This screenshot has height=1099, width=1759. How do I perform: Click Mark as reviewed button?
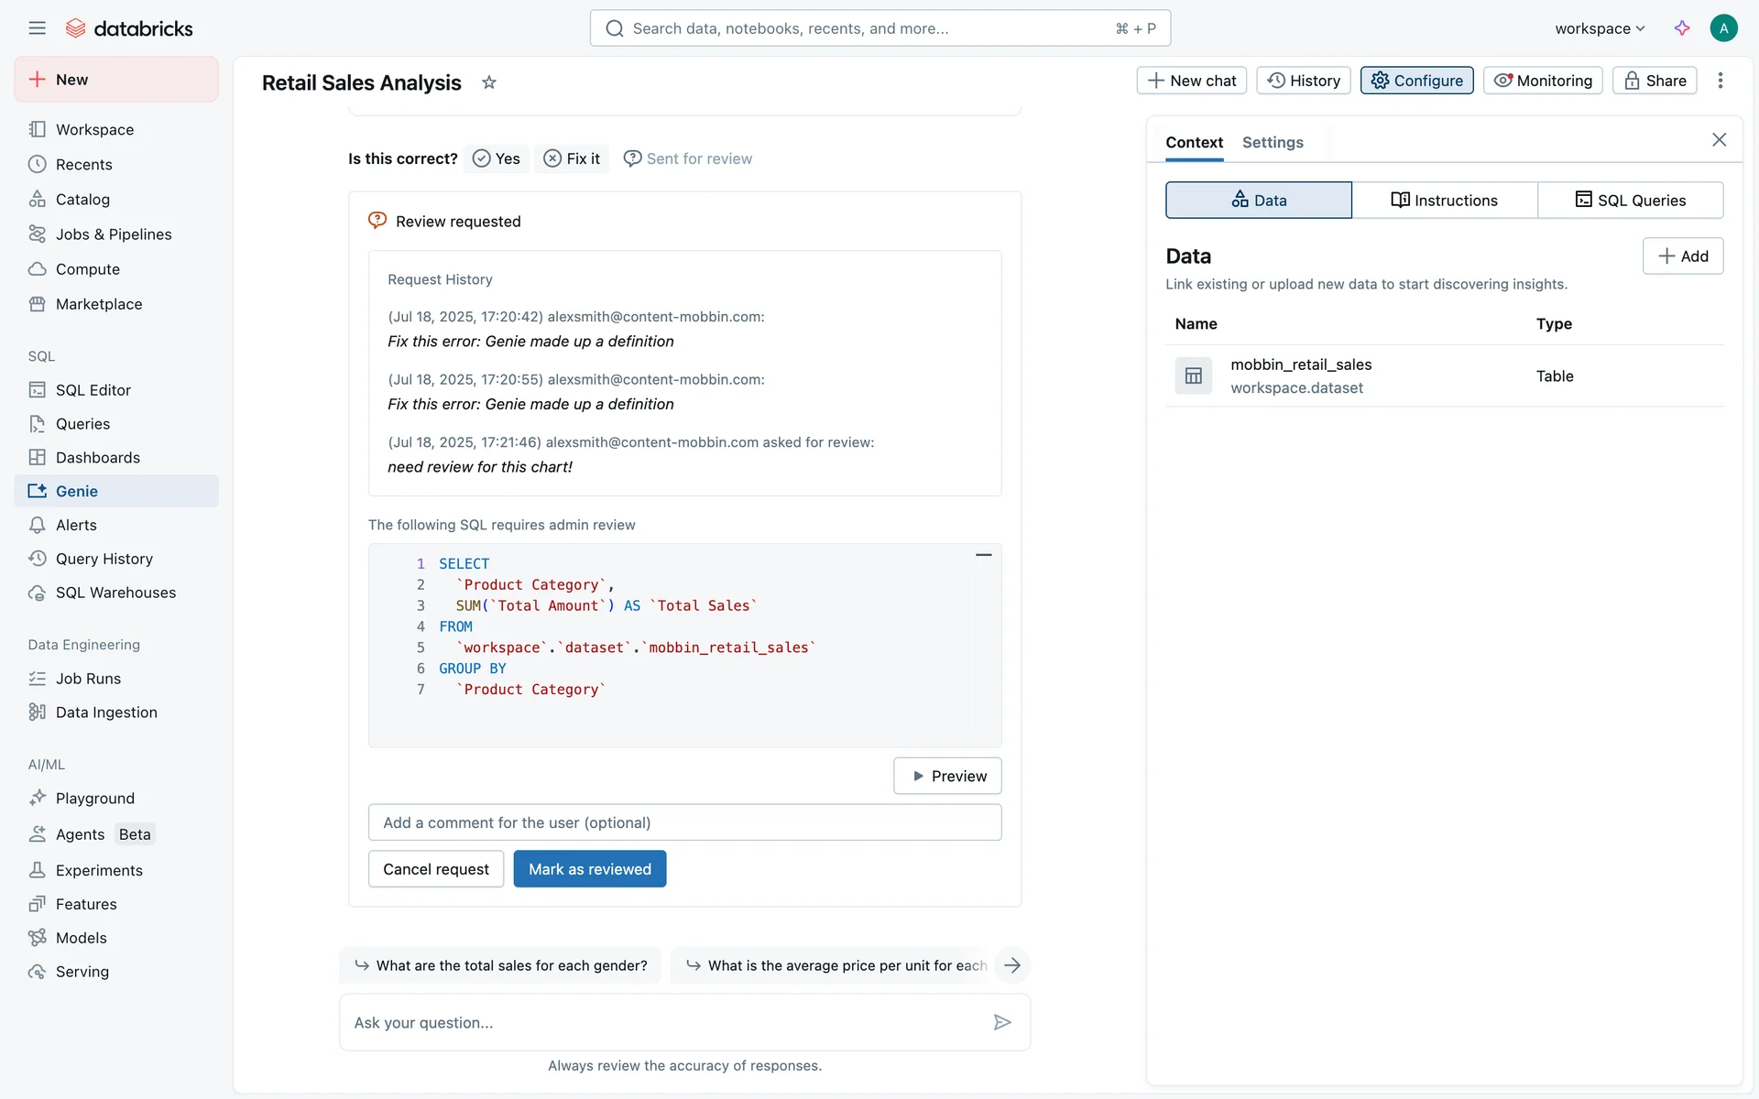point(589,869)
